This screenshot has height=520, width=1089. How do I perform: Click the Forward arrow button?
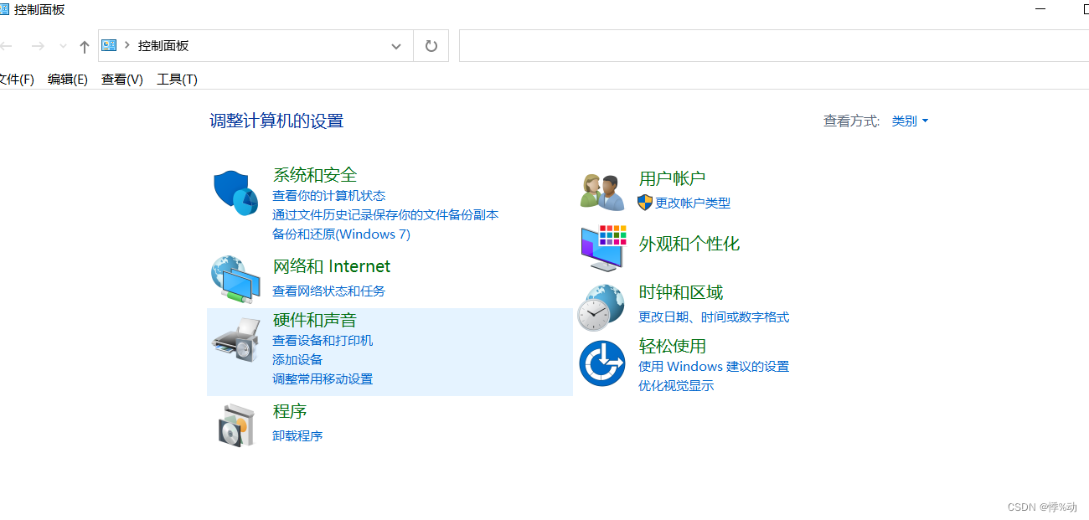37,46
